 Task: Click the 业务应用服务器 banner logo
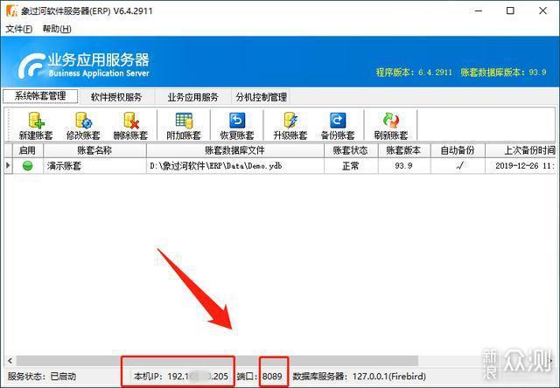coord(84,66)
